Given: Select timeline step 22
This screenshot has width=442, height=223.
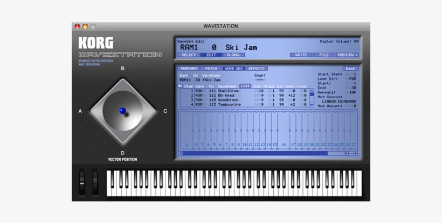Looking at the screenshot, I should tap(323, 145).
